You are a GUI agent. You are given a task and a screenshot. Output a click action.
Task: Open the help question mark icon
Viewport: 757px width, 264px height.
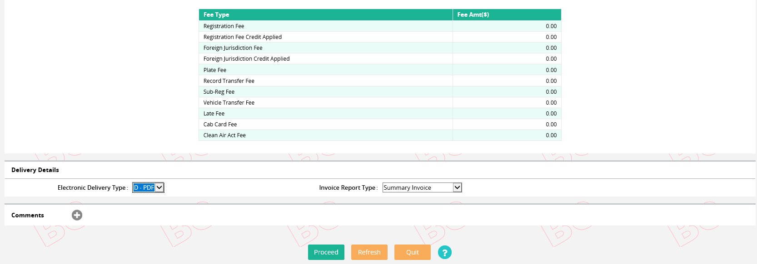(444, 253)
